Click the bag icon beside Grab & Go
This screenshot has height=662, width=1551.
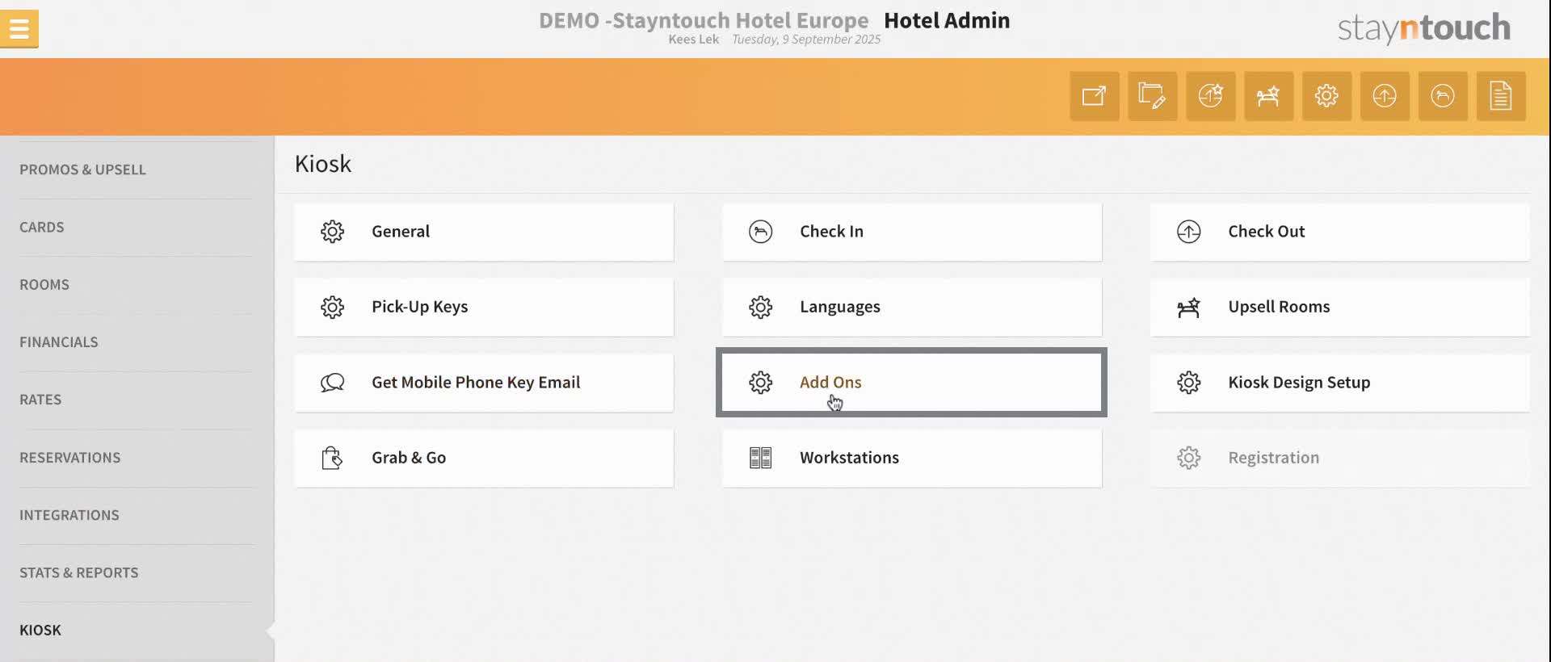pyautogui.click(x=332, y=458)
